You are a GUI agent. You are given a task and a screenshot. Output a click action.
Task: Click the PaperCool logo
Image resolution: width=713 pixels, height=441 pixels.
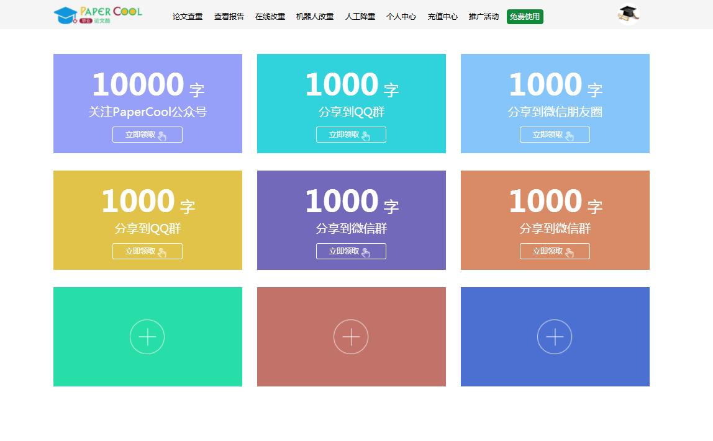tap(98, 15)
